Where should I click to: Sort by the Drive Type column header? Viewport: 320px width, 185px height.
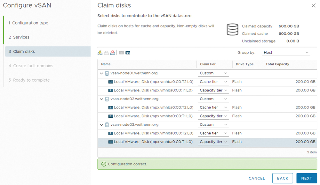pos(245,64)
